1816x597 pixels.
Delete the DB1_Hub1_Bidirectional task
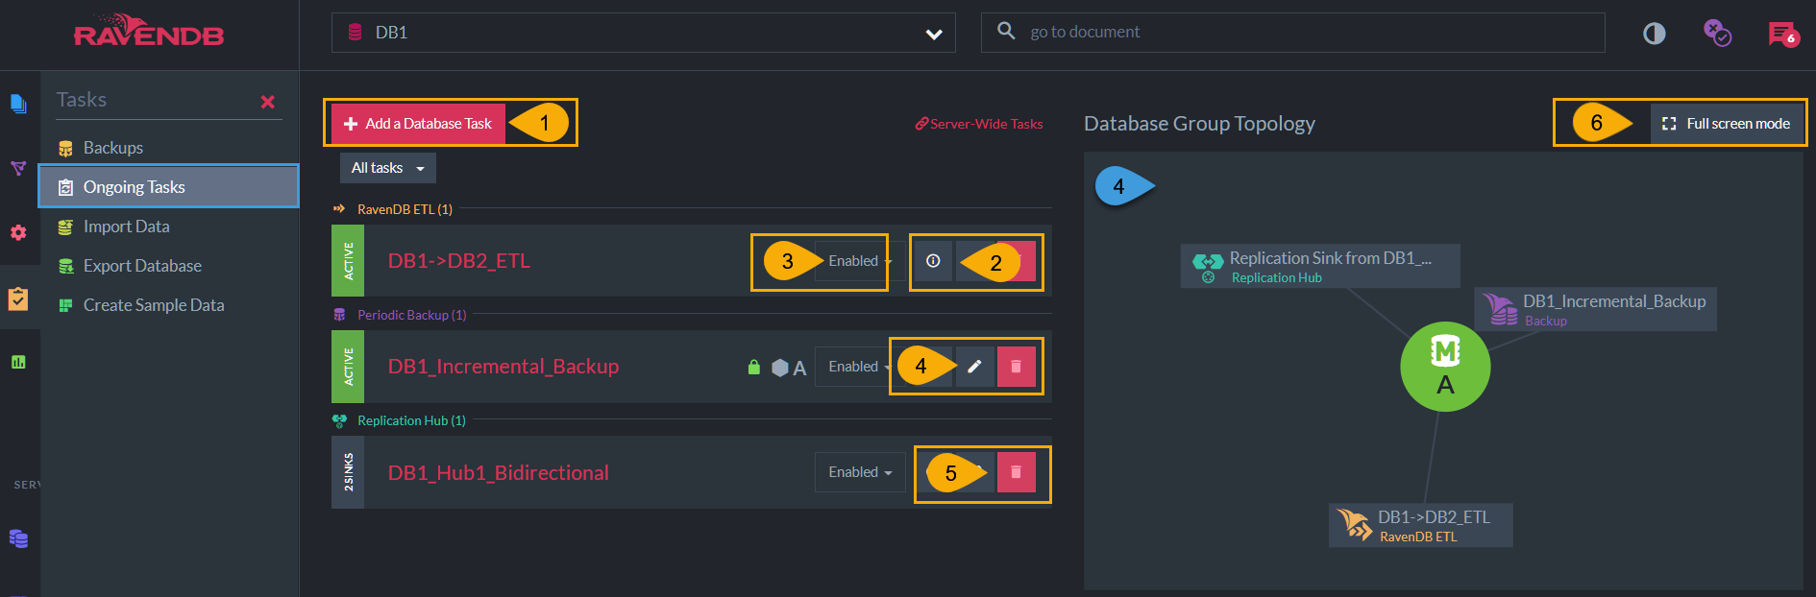coord(1016,472)
